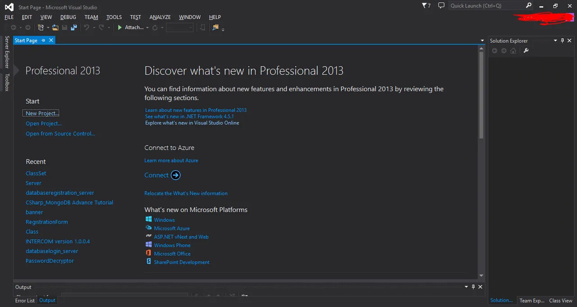Open the notifications flag showing 7
Screen dimensions: 577x307
[x=426, y=5]
